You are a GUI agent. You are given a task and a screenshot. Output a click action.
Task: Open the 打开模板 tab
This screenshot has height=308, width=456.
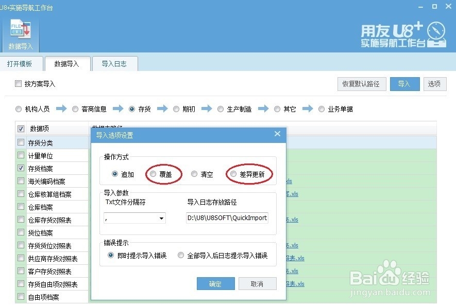[x=20, y=64]
